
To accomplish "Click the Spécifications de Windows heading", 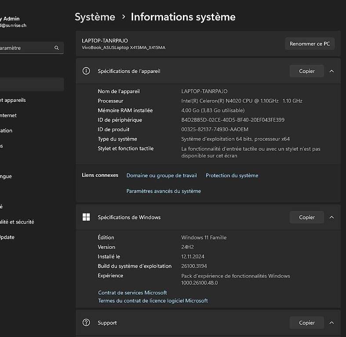I will [129, 217].
